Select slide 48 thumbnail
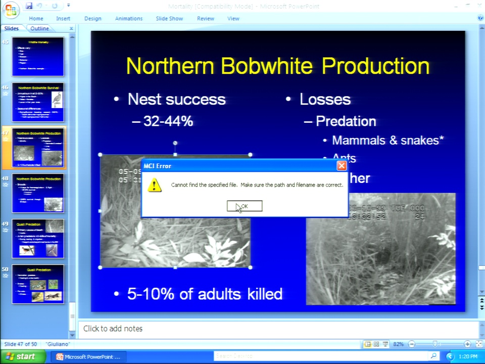 pos(38,193)
